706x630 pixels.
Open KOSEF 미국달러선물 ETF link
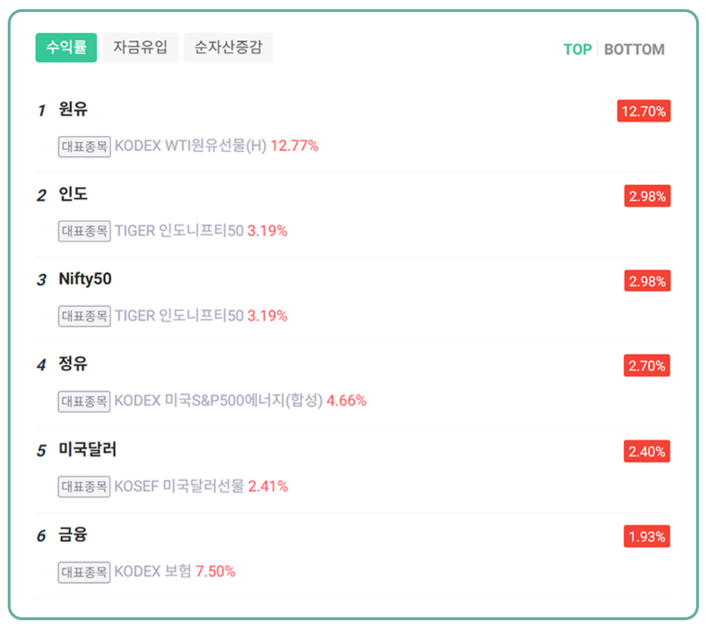179,486
